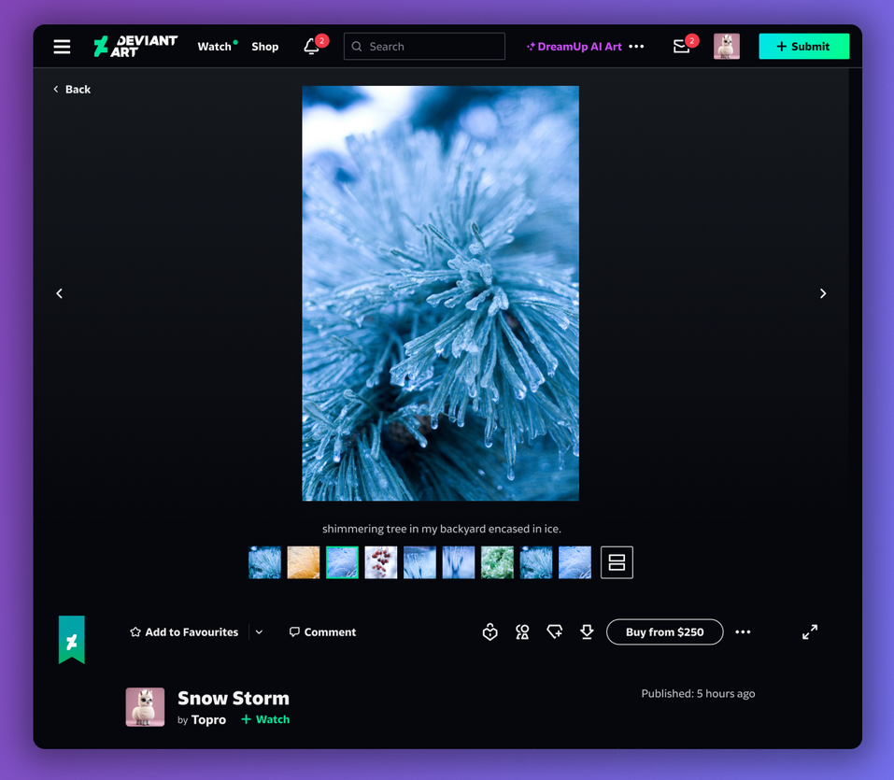Open deviation more actions ellipsis
The height and width of the screenshot is (780, 894).
[743, 631]
